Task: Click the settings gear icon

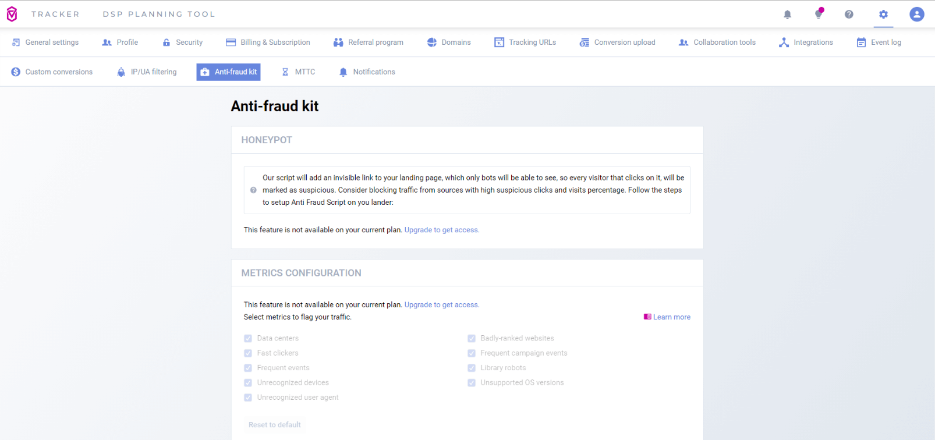Action: click(x=883, y=15)
